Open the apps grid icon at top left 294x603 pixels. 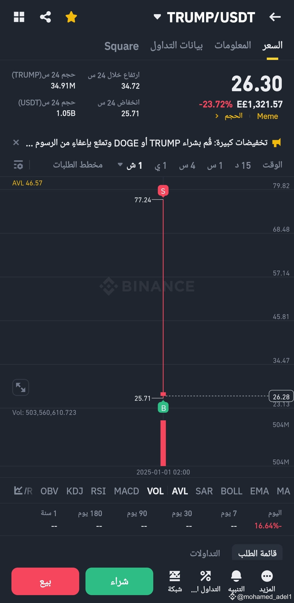coord(19,17)
